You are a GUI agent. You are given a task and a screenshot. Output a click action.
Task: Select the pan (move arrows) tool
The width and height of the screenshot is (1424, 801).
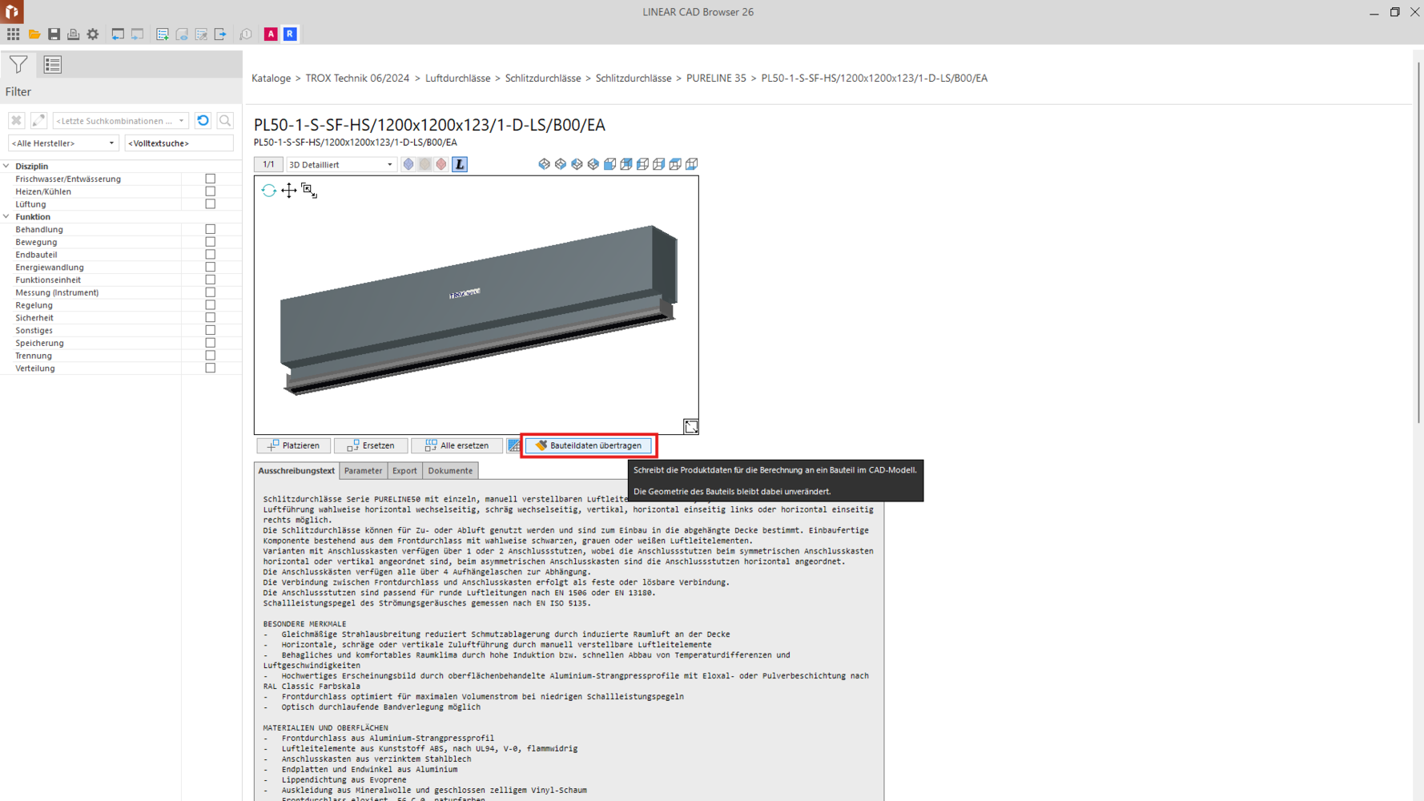[288, 191]
